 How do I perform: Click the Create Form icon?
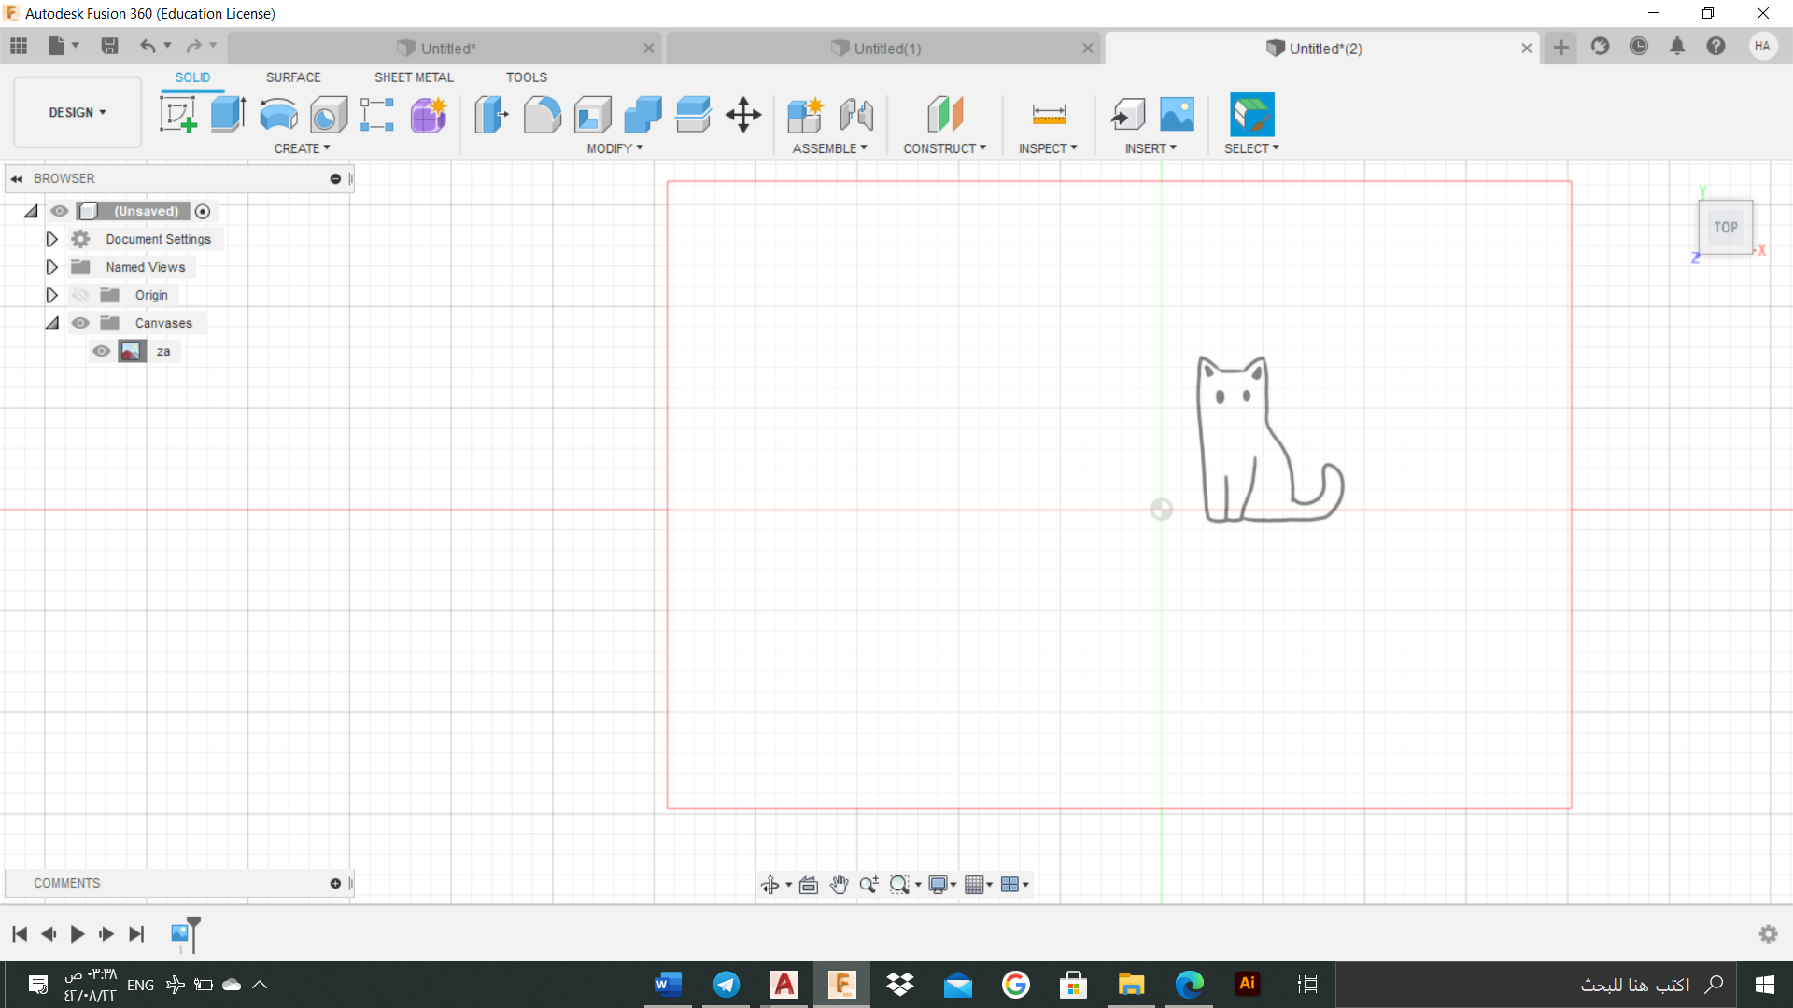pos(429,115)
